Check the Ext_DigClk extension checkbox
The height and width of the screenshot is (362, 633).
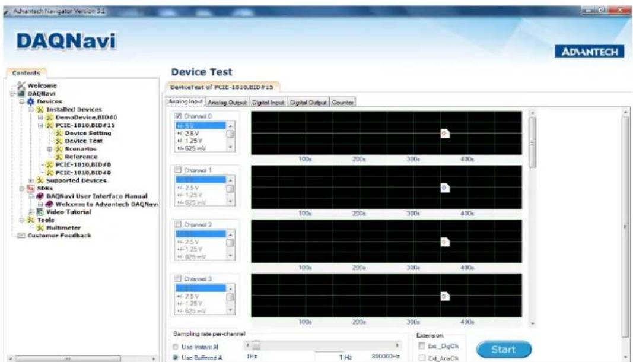(421, 346)
